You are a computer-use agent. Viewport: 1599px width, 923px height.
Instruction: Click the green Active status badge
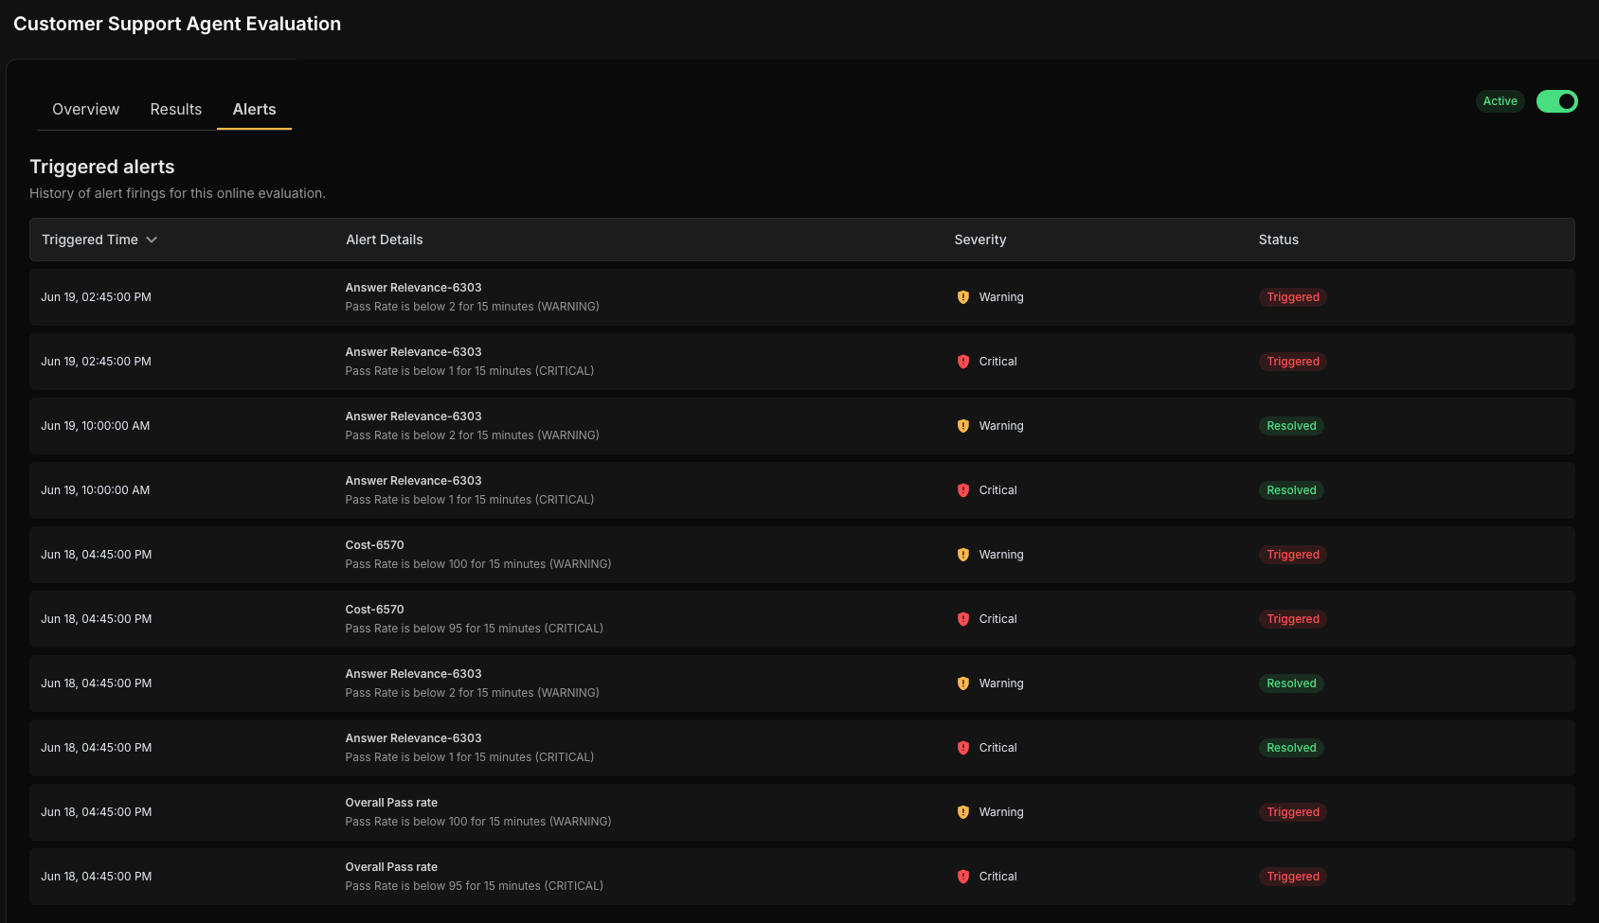click(x=1500, y=101)
